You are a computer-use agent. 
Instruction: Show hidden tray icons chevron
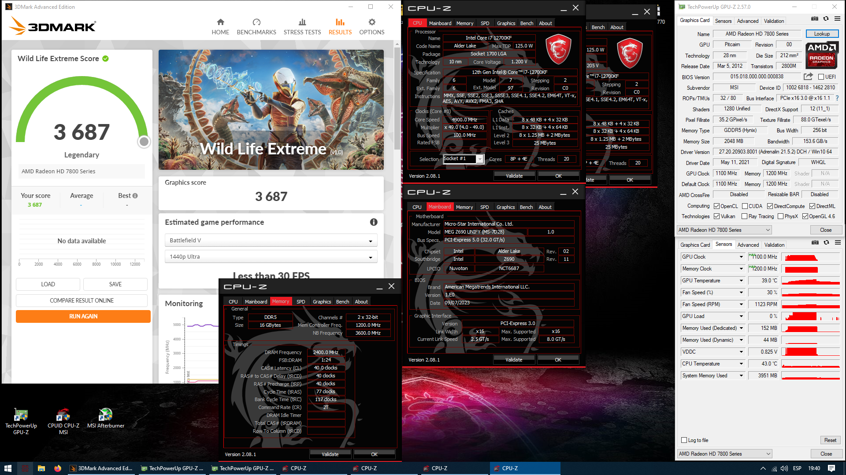763,468
